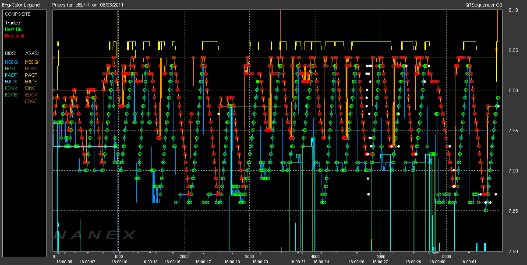Click the 7.95 price axis label
527x265 pixels.
[513, 131]
